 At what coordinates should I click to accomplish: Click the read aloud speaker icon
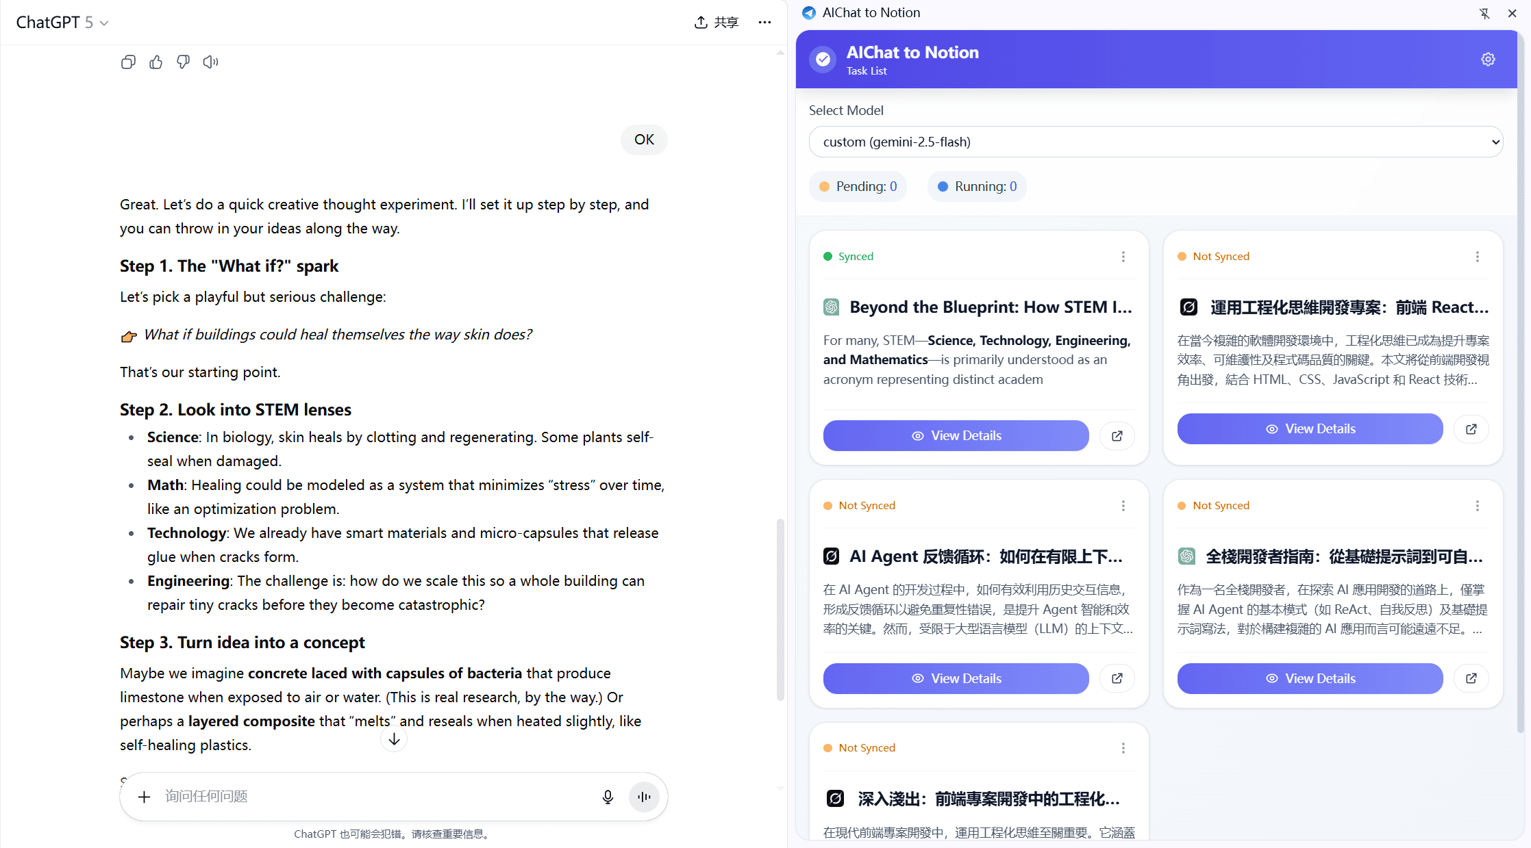pos(210,62)
